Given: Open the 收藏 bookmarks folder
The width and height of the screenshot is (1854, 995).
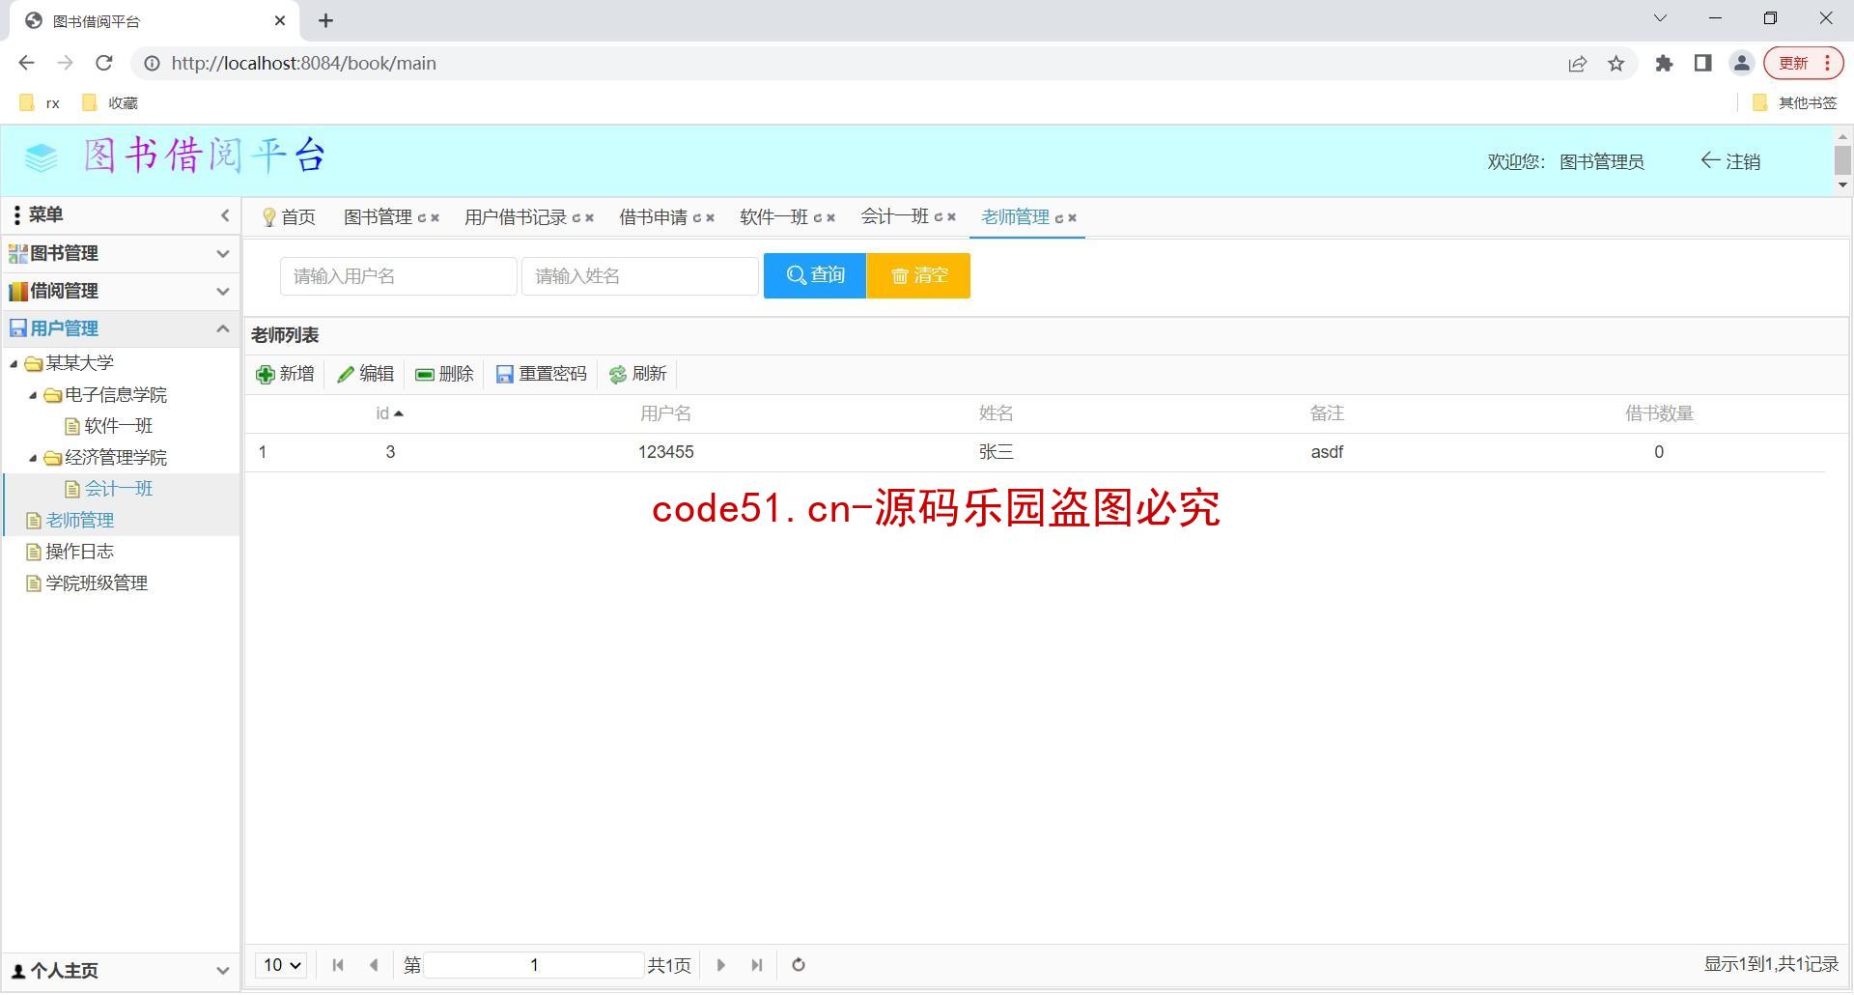Looking at the screenshot, I should (110, 103).
